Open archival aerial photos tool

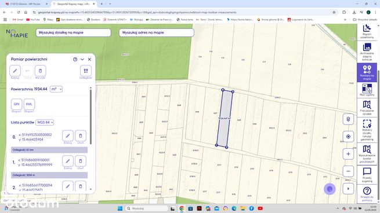coord(367,52)
